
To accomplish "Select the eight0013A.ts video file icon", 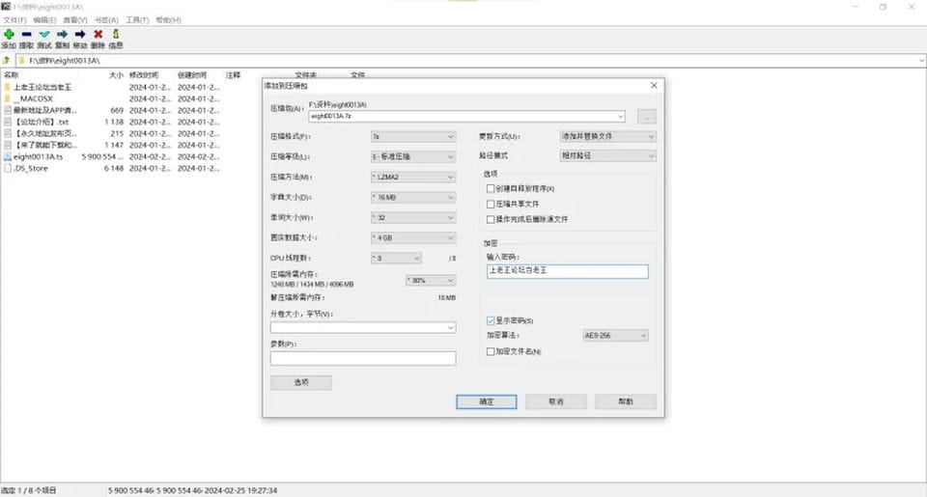I will pyautogui.click(x=8, y=156).
